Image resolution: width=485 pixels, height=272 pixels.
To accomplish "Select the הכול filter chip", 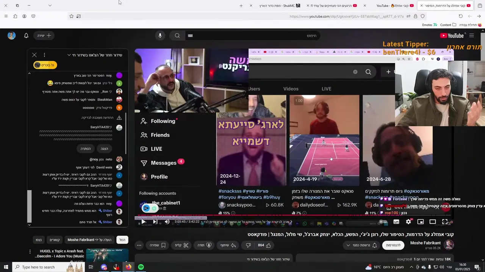I will coord(122,240).
